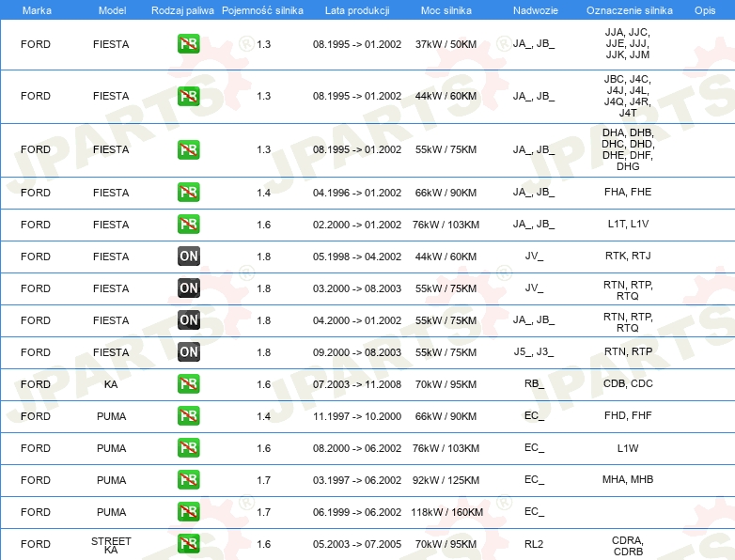Click the Pojemność silnika column header

(x=262, y=10)
